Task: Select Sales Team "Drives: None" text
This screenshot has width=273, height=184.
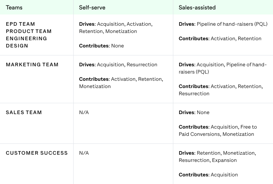Action: coord(194,113)
